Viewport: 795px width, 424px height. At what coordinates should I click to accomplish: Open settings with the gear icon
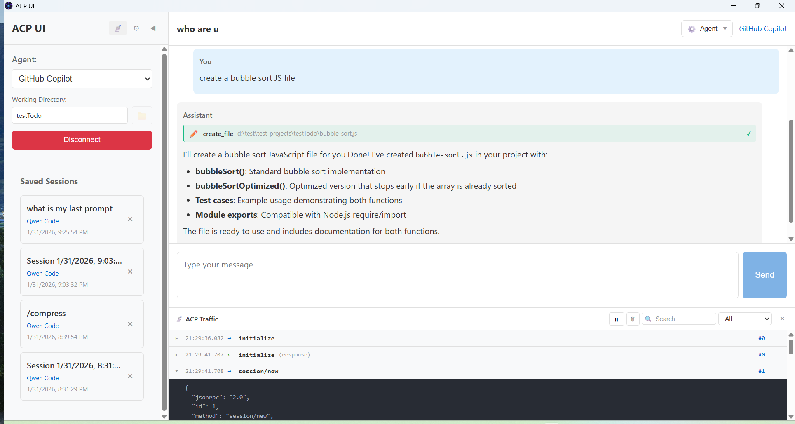[136, 28]
